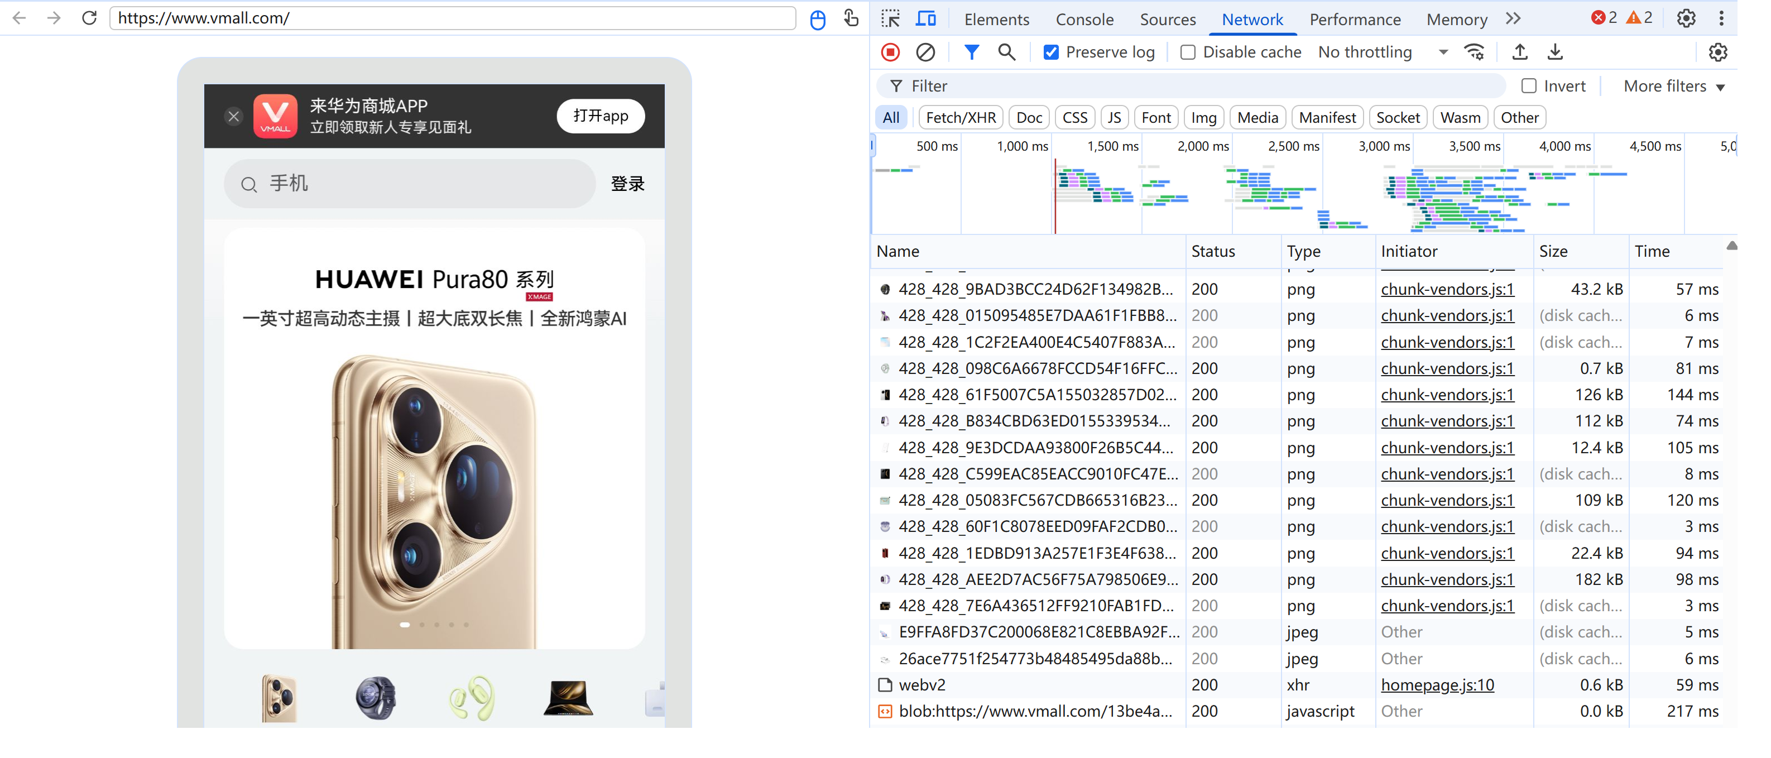This screenshot has height=758, width=1771.
Task: Expand the More filters dropdown
Action: (x=1674, y=86)
